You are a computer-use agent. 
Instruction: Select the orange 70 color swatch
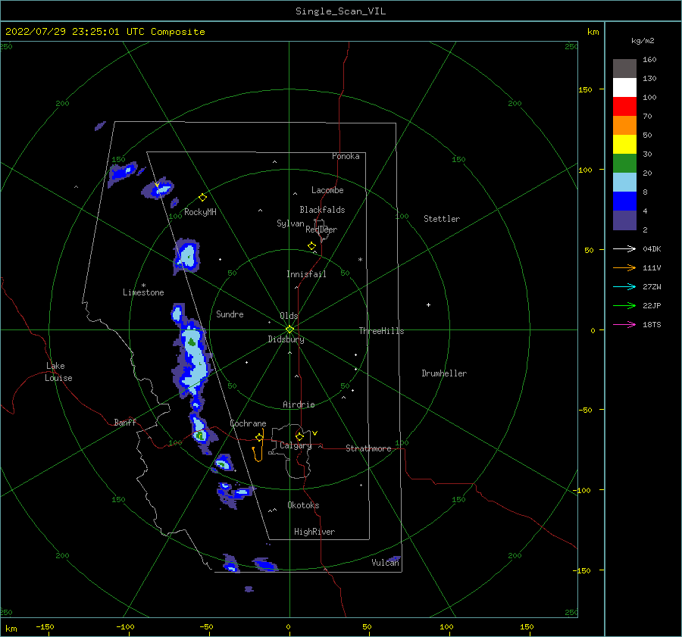click(x=624, y=126)
